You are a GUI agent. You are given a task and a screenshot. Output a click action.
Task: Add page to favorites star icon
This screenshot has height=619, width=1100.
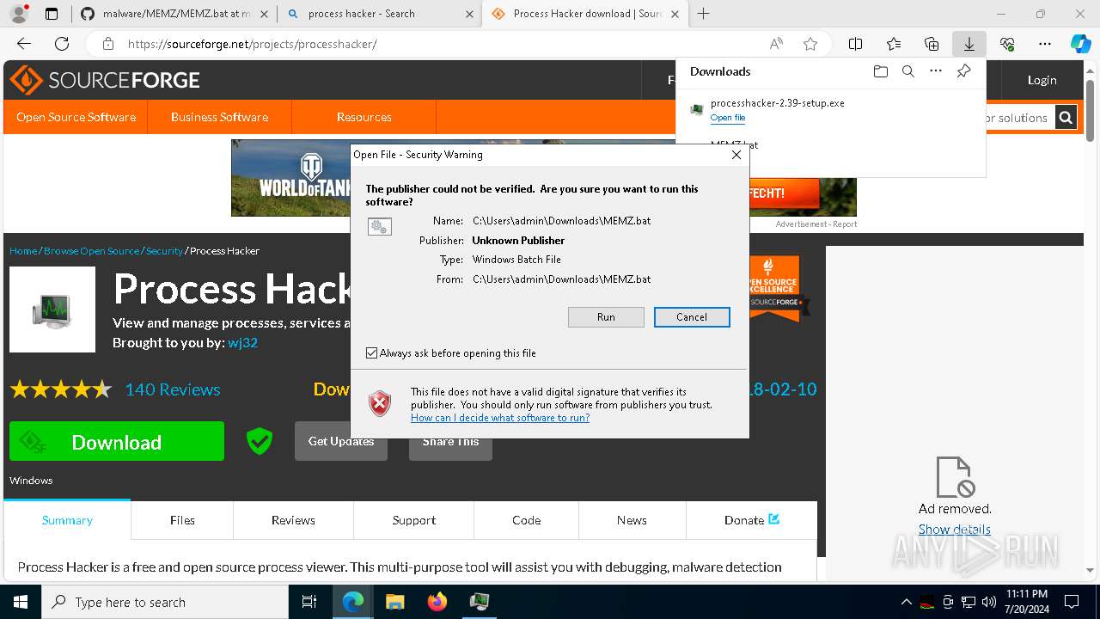tap(810, 44)
